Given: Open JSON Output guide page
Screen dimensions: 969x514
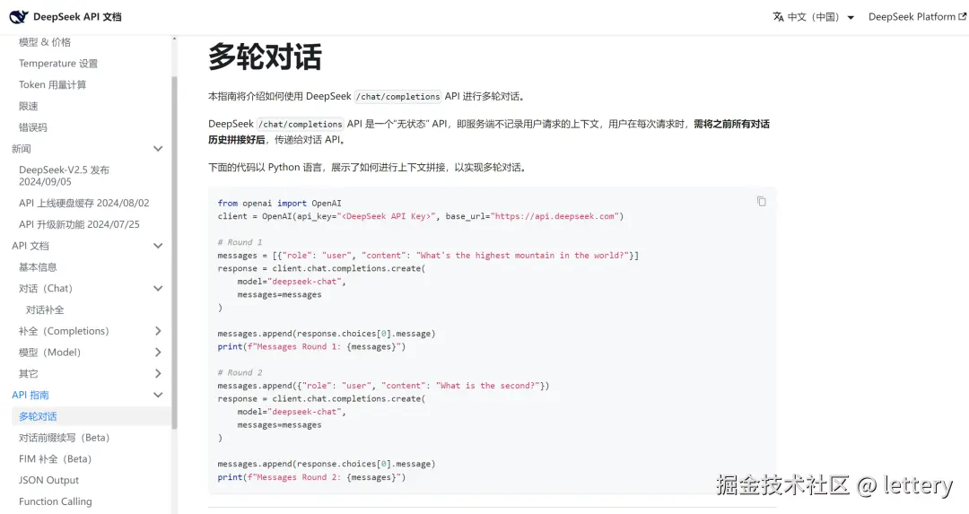Looking at the screenshot, I should pyautogui.click(x=48, y=480).
